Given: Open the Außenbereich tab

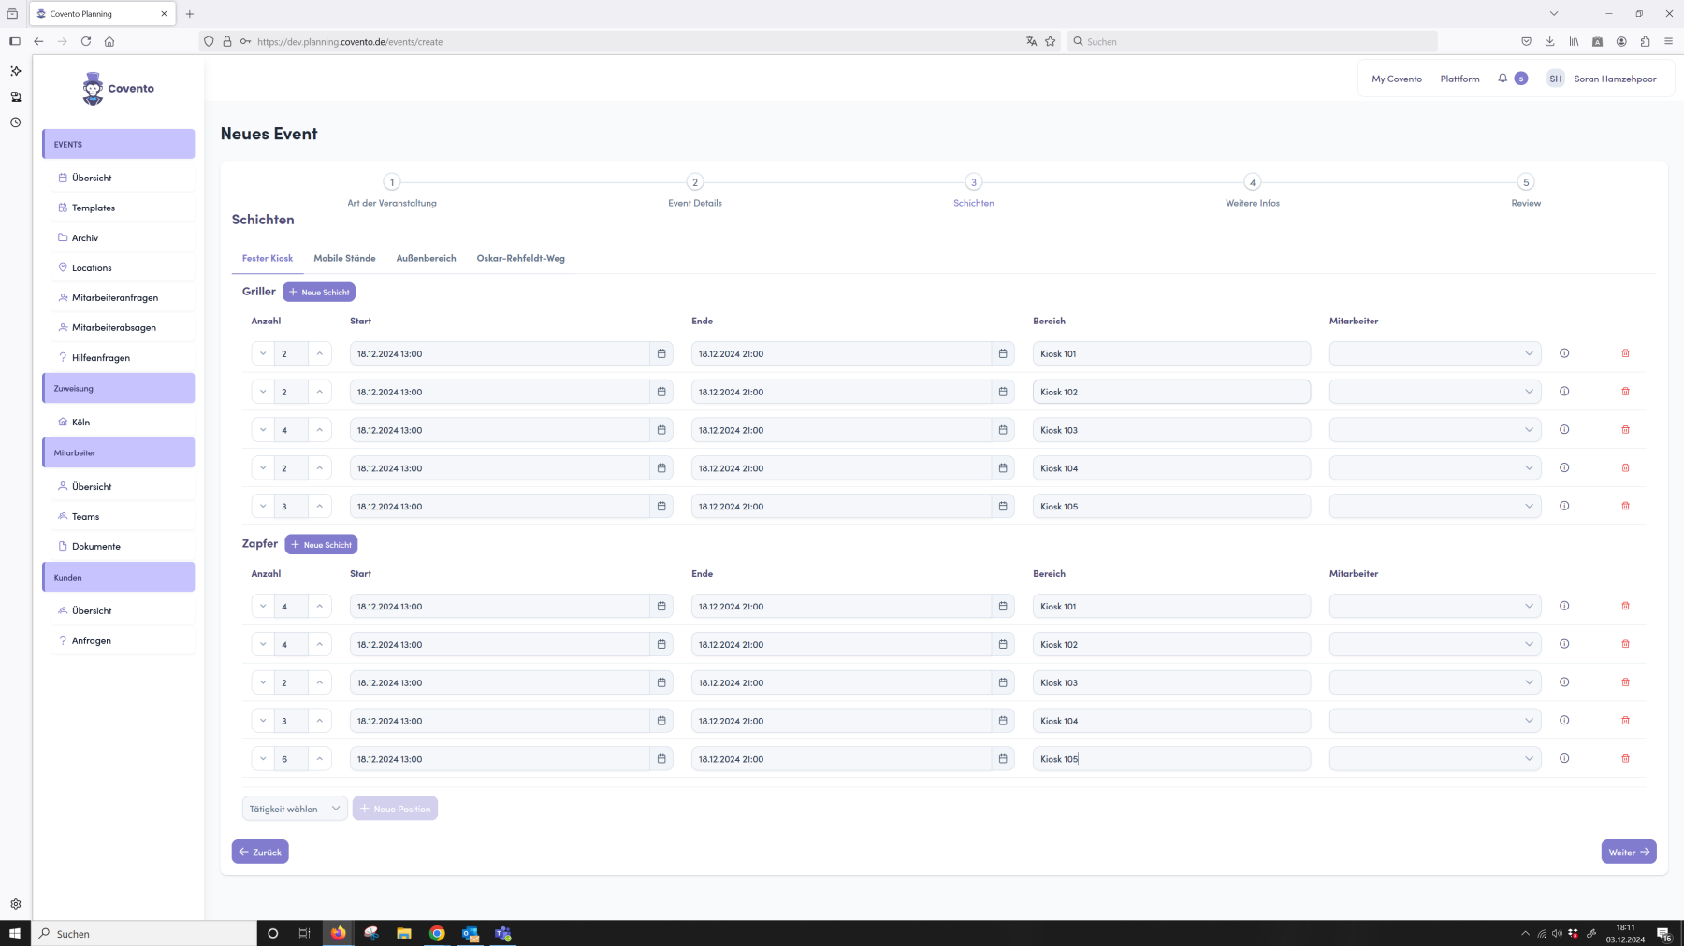Looking at the screenshot, I should pos(426,258).
